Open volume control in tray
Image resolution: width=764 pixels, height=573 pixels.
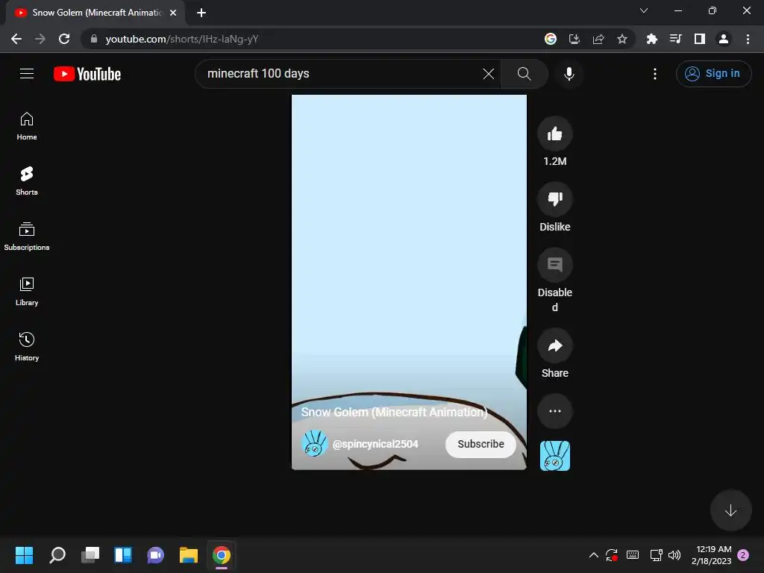(x=674, y=555)
